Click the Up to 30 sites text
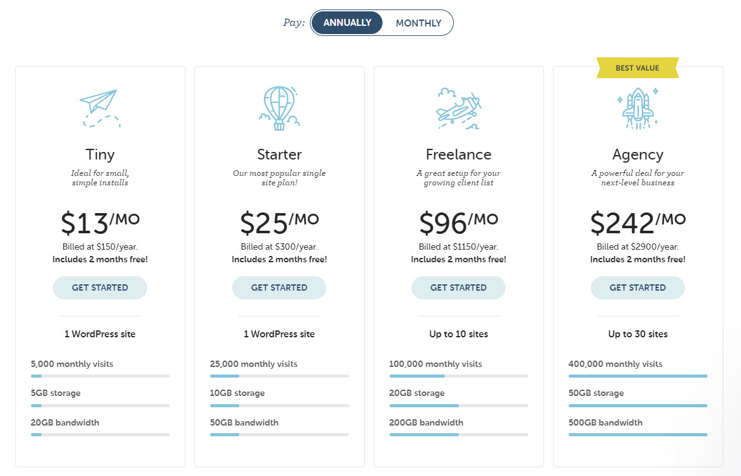 [x=637, y=334]
